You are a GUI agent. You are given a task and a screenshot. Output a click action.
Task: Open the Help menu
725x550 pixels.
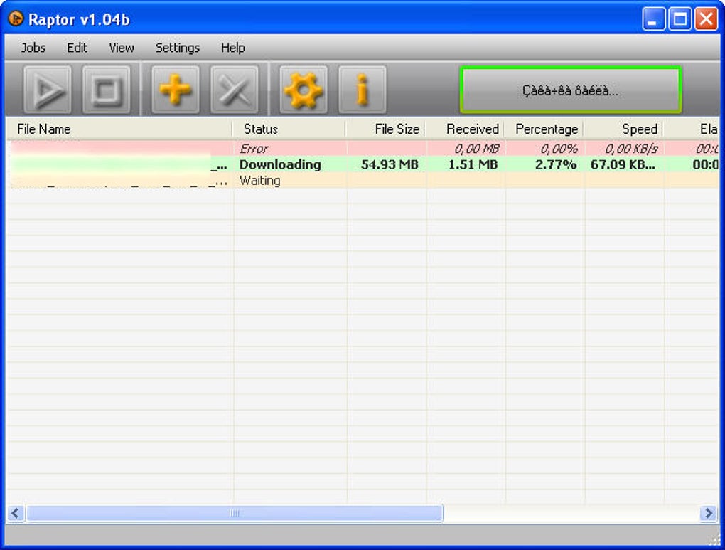[x=232, y=48]
